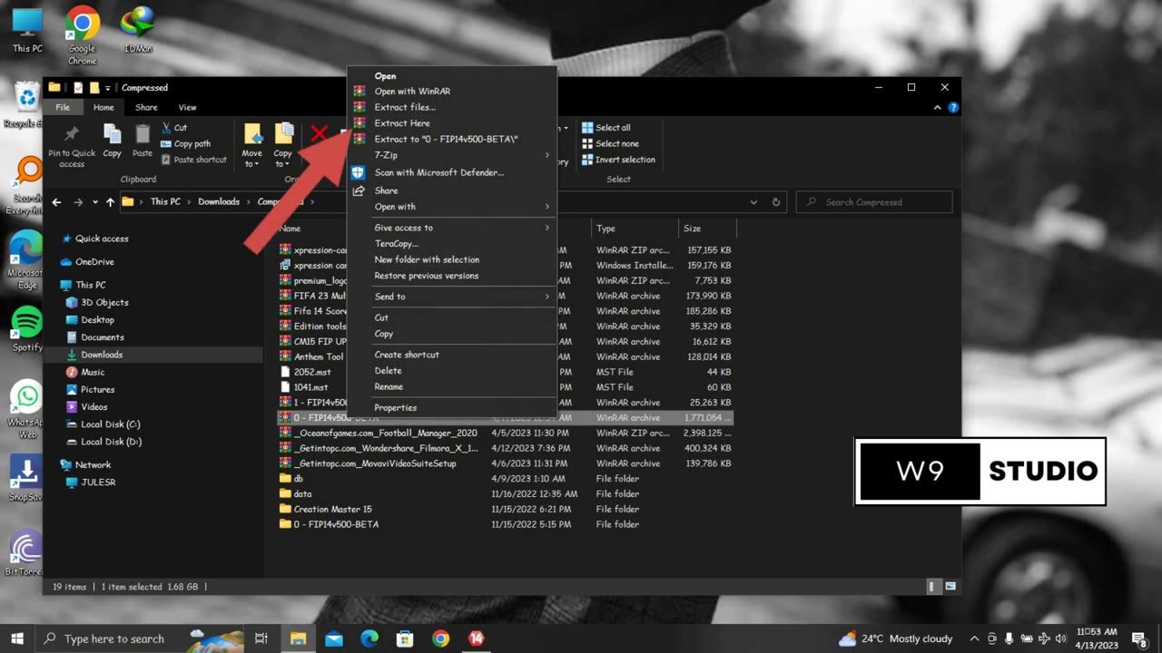This screenshot has height=653, width=1162.
Task: Open Spotify desktop shortcut
Action: [27, 329]
